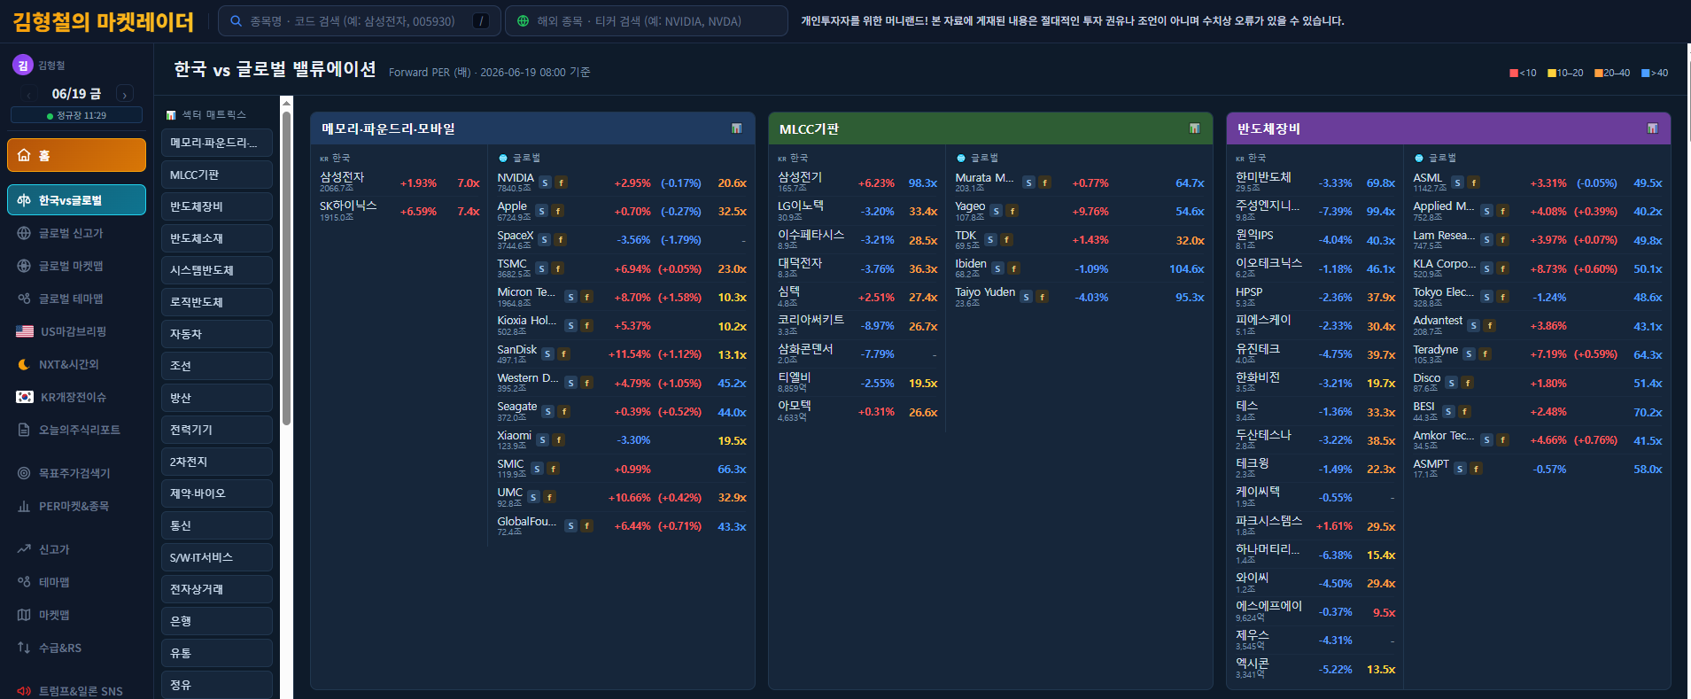Click the f badge next to Applied M...

coord(1503,211)
